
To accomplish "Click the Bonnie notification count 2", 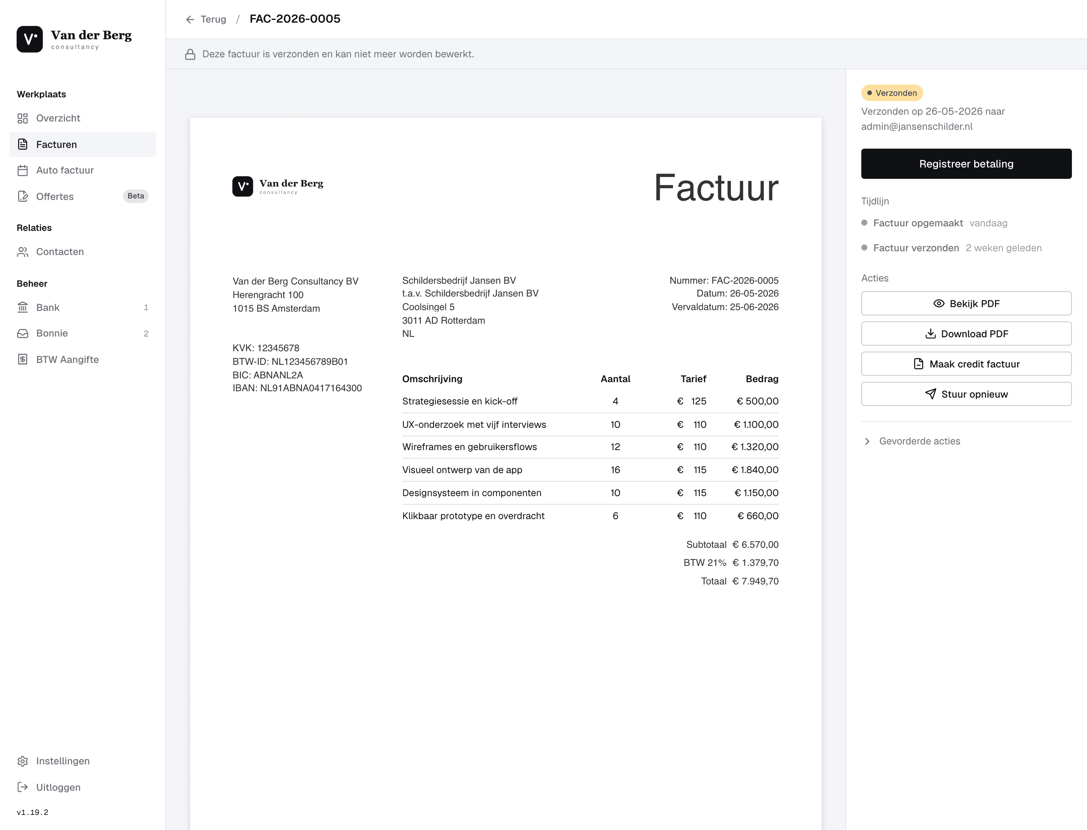I will pyautogui.click(x=146, y=334).
